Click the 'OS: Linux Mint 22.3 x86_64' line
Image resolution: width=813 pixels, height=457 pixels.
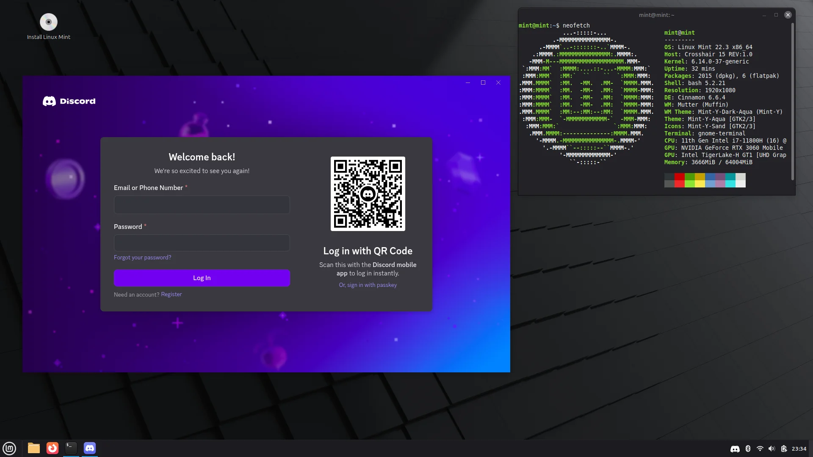pyautogui.click(x=708, y=47)
